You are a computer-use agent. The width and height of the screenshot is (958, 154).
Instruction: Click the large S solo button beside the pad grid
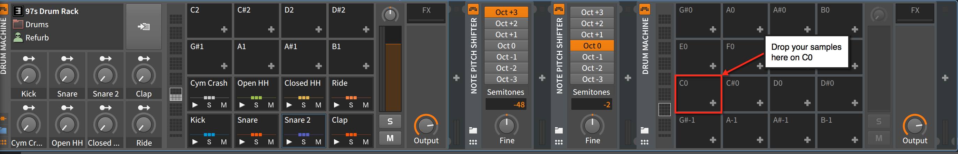(x=390, y=121)
